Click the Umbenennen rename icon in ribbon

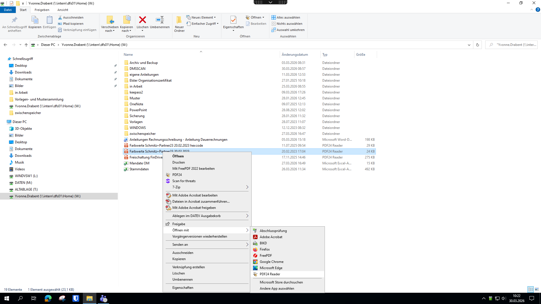160,20
